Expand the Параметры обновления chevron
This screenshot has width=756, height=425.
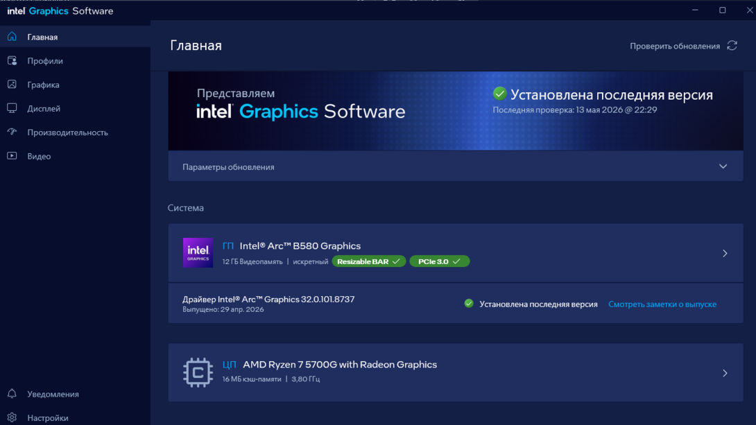coord(723,166)
